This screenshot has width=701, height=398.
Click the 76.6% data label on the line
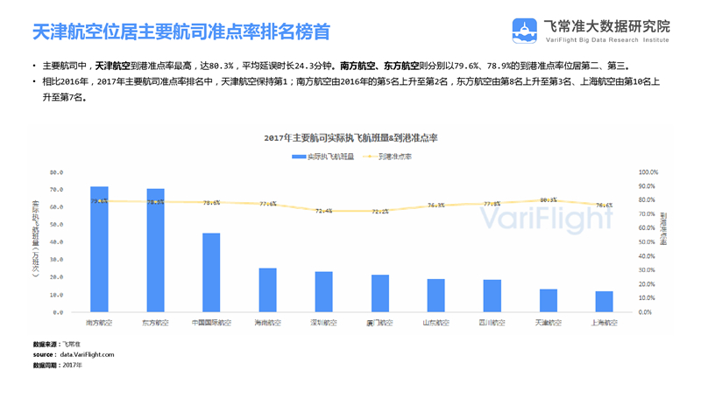[605, 206]
